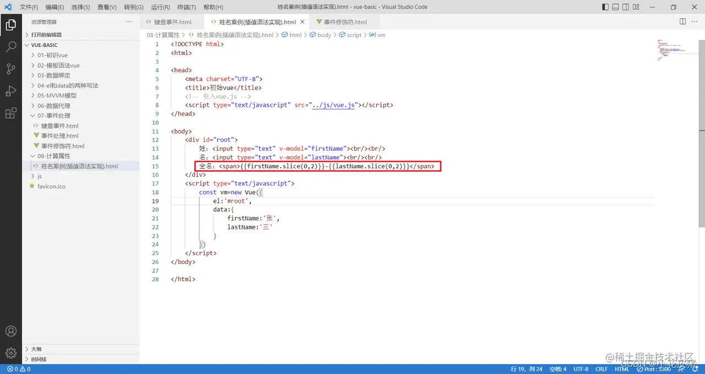Collapse the VUE-BASIC root folder
Viewport: 705px width, 374px height.
[x=81, y=45]
